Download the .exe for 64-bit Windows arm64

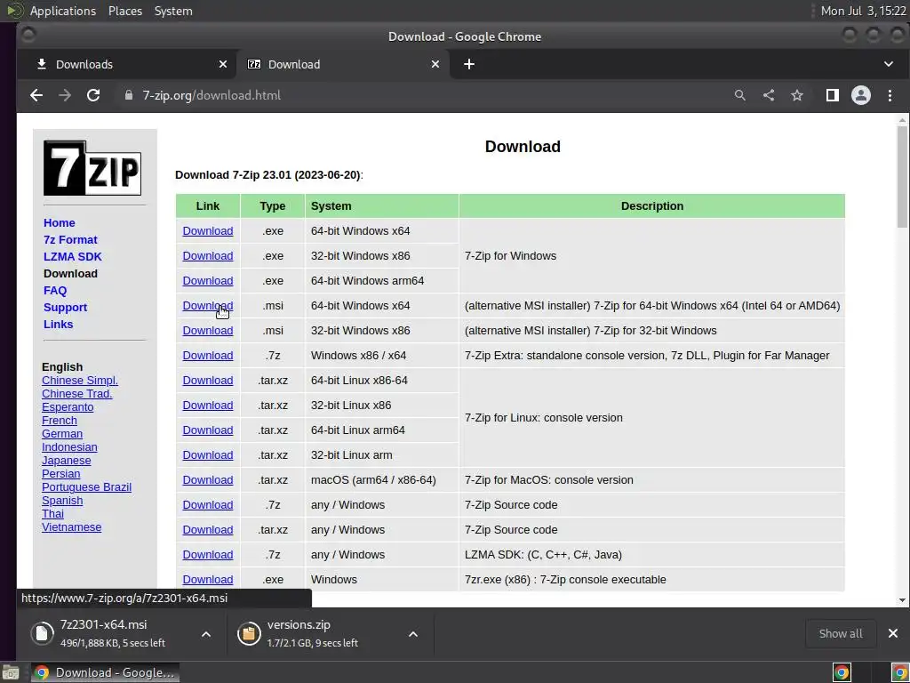[x=208, y=281]
